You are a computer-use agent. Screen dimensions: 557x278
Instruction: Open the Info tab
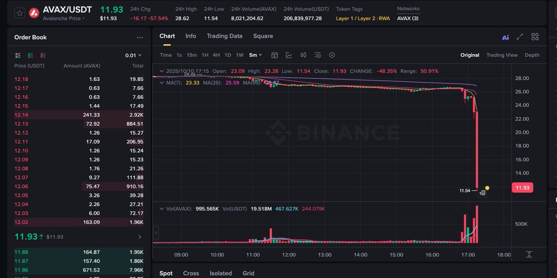191,36
